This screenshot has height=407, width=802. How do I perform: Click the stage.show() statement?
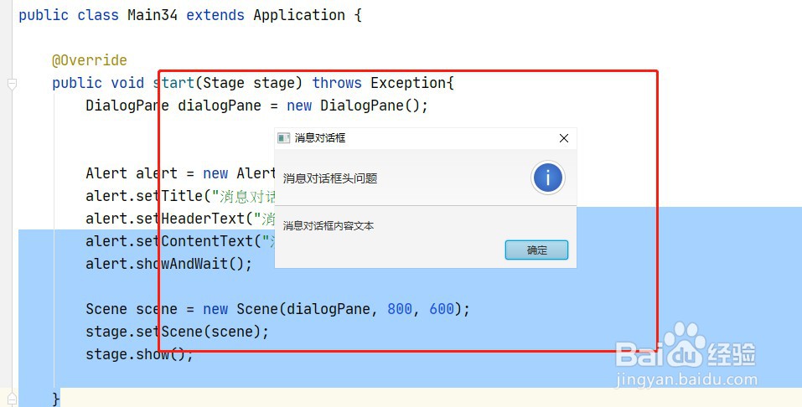pyautogui.click(x=139, y=354)
